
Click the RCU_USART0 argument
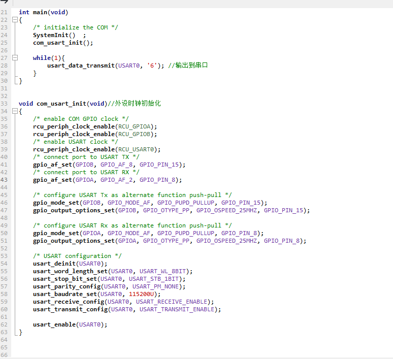click(138, 149)
